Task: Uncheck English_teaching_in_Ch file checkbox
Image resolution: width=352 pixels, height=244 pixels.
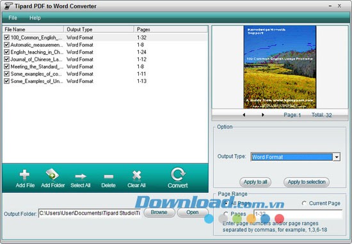Action: click(7, 52)
